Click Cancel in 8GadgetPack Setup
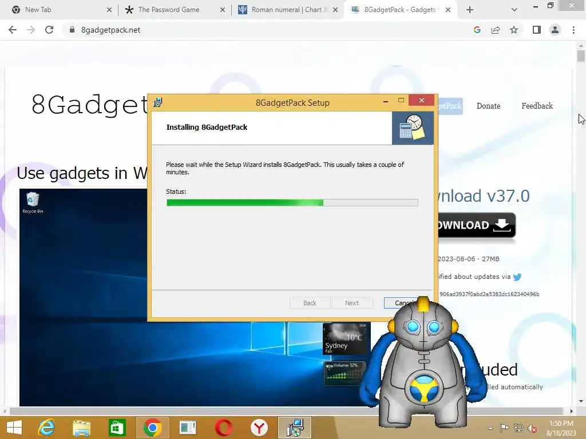586x439 pixels. 403,303
